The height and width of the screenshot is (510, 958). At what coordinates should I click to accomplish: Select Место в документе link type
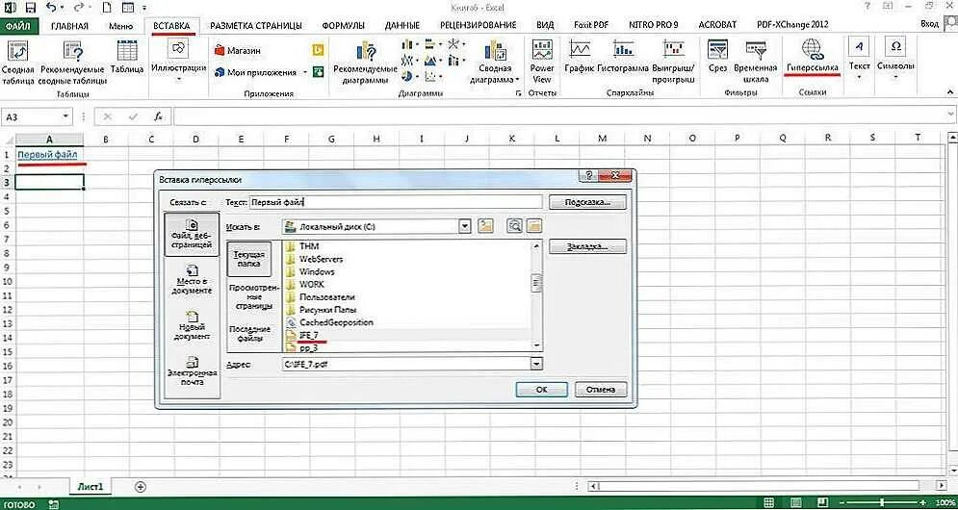192,280
